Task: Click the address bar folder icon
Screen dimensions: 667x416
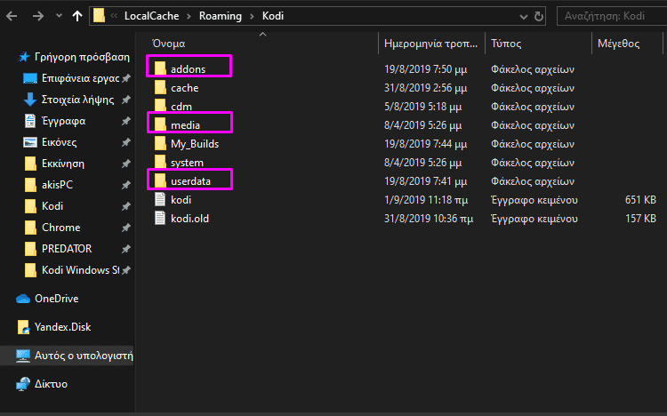Action: (99, 16)
